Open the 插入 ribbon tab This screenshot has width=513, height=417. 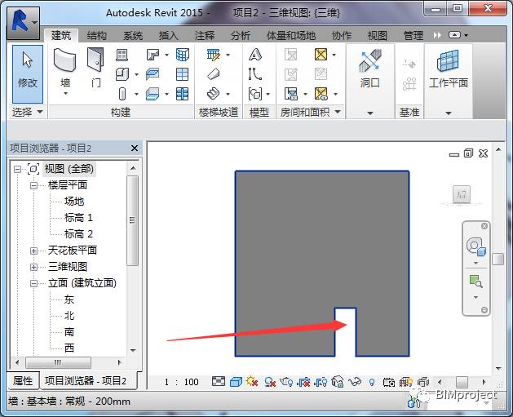[169, 35]
